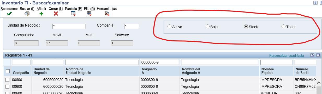Click the Computador count field showing 8
322x94 pixels.
pos(26,43)
